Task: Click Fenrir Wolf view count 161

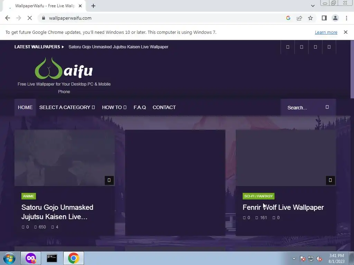Action: point(261,218)
